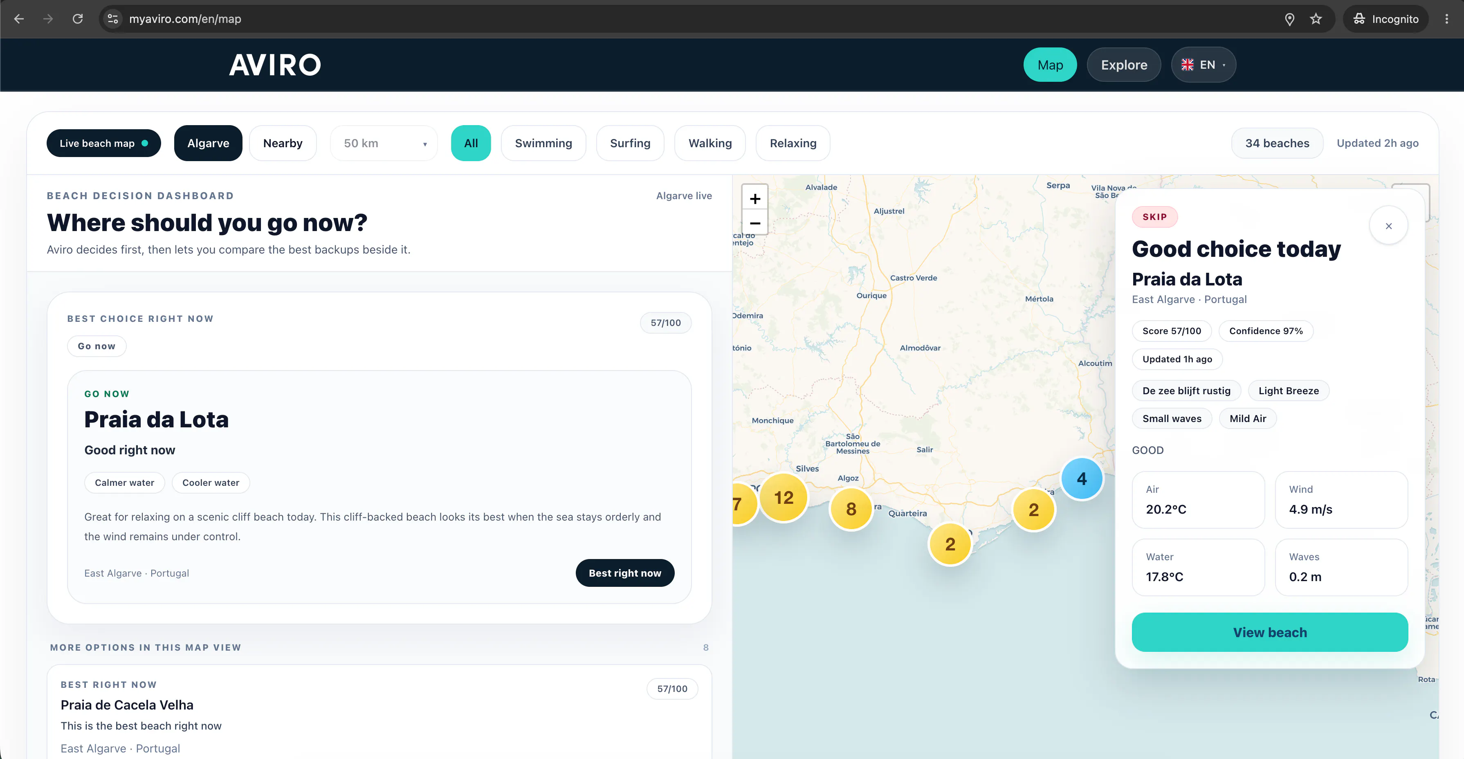Click the Score 57/100 chip
1464x759 pixels.
[1171, 331]
